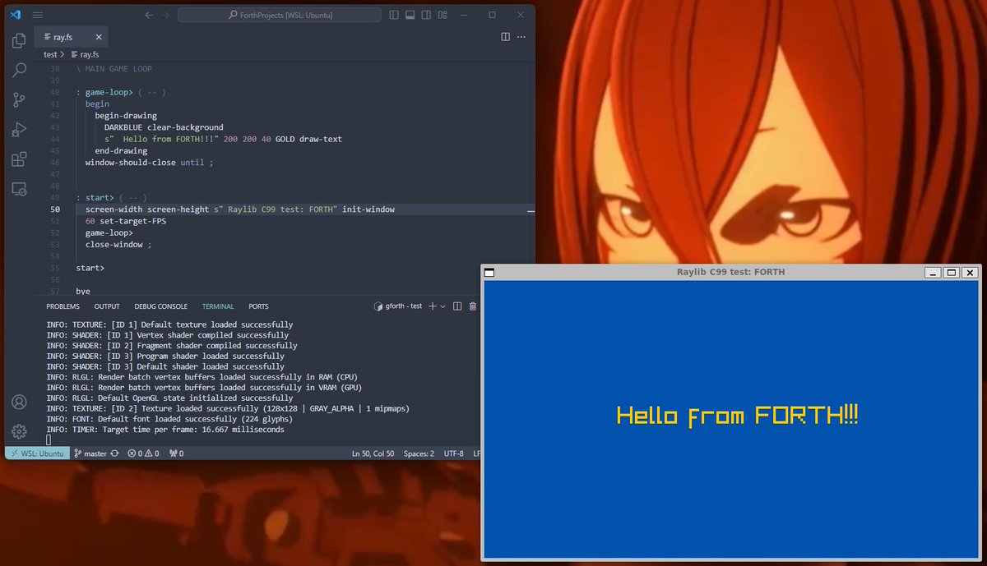Viewport: 987px width, 566px height.
Task: Click the ray.fs breadcrumb item
Action: tap(84, 54)
